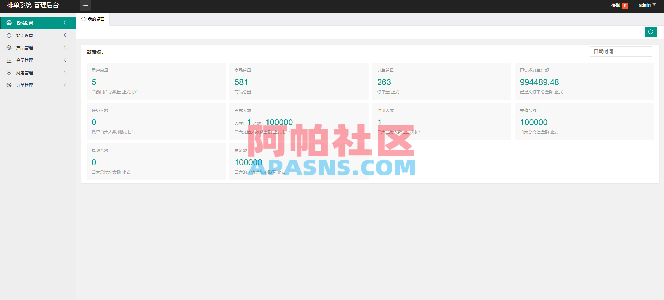
Task: Click the 已提交订单总金额-正式 caption
Action: tap(541, 92)
